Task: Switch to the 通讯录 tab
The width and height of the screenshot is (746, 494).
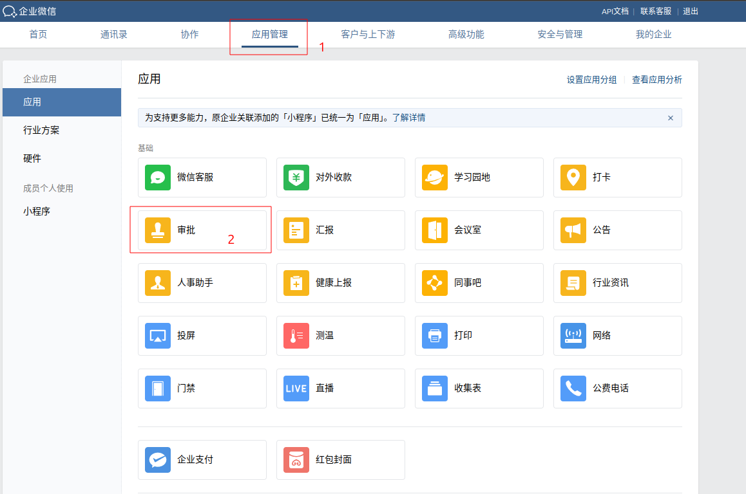Action: click(x=114, y=35)
